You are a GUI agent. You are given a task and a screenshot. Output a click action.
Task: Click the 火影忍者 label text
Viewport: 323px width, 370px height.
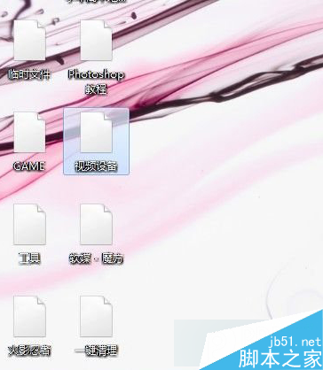tap(29, 351)
